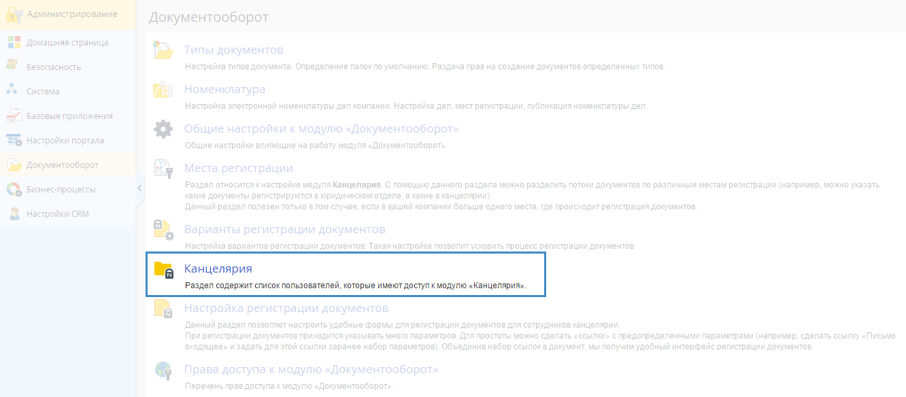Open the Канцелярия link
Viewport: 906px width, 397px height.
(x=218, y=269)
